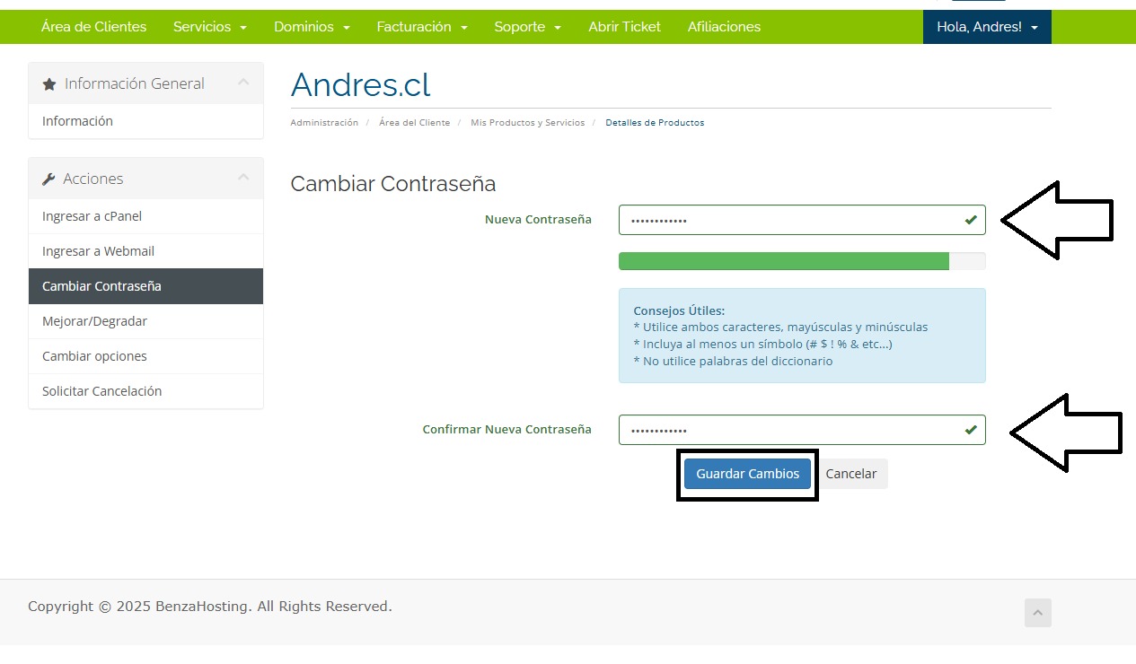Open the Facturación dropdown menu
1136x664 pixels.
(x=422, y=27)
